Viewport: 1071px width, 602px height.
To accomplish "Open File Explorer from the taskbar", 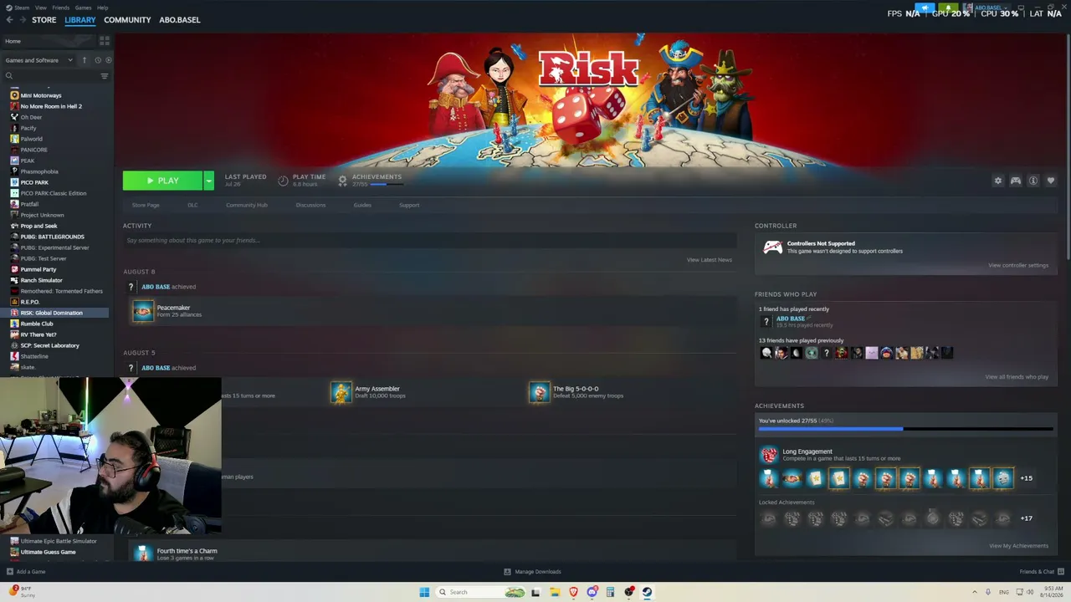I will click(x=554, y=592).
